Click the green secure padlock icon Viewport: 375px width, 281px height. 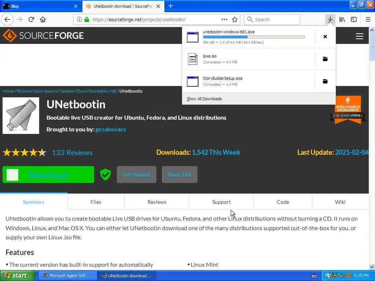(87, 19)
